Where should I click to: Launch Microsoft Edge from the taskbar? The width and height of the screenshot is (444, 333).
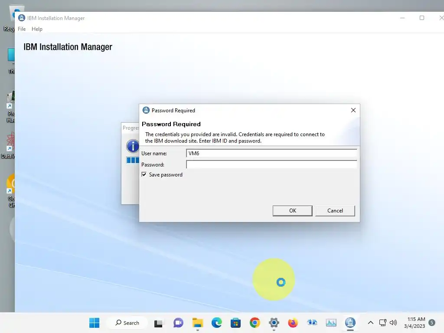(x=217, y=323)
